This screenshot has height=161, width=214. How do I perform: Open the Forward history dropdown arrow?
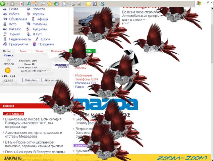coord(17,4)
